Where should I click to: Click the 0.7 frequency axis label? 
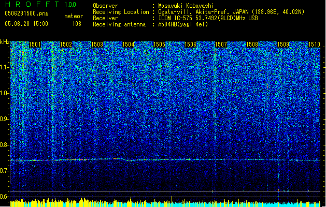click(x=5, y=171)
